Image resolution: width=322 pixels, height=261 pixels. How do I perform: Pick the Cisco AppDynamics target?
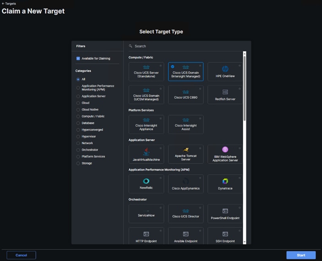coord(186,184)
